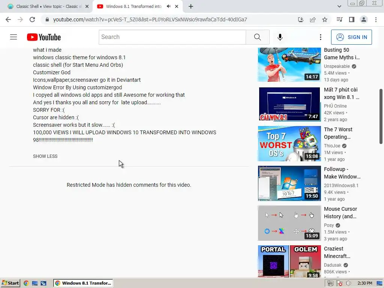Click taskbar clock showing 2:30 PM
This screenshot has width=384, height=288.
pos(364,283)
